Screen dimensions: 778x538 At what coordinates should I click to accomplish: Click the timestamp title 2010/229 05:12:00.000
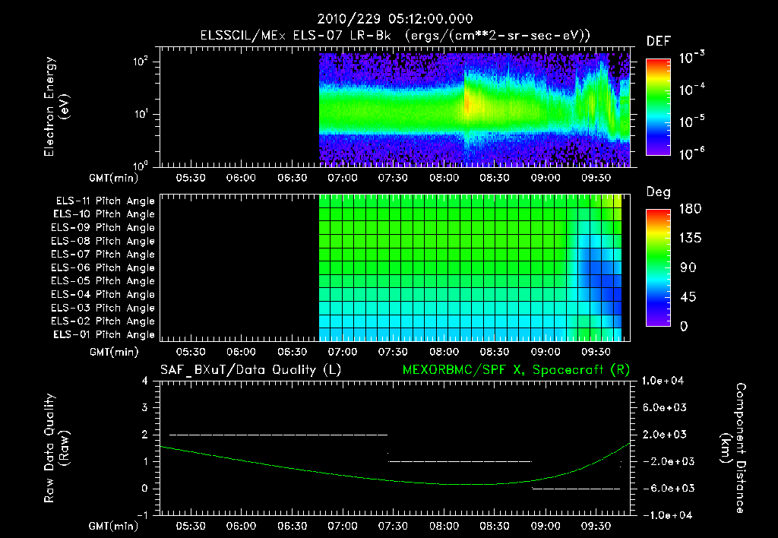tap(395, 19)
